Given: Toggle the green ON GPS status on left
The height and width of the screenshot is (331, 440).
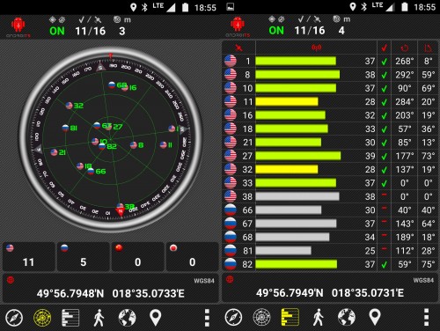Looking at the screenshot, I should click(57, 31).
